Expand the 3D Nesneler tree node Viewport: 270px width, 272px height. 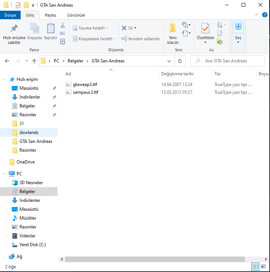(x=7, y=182)
